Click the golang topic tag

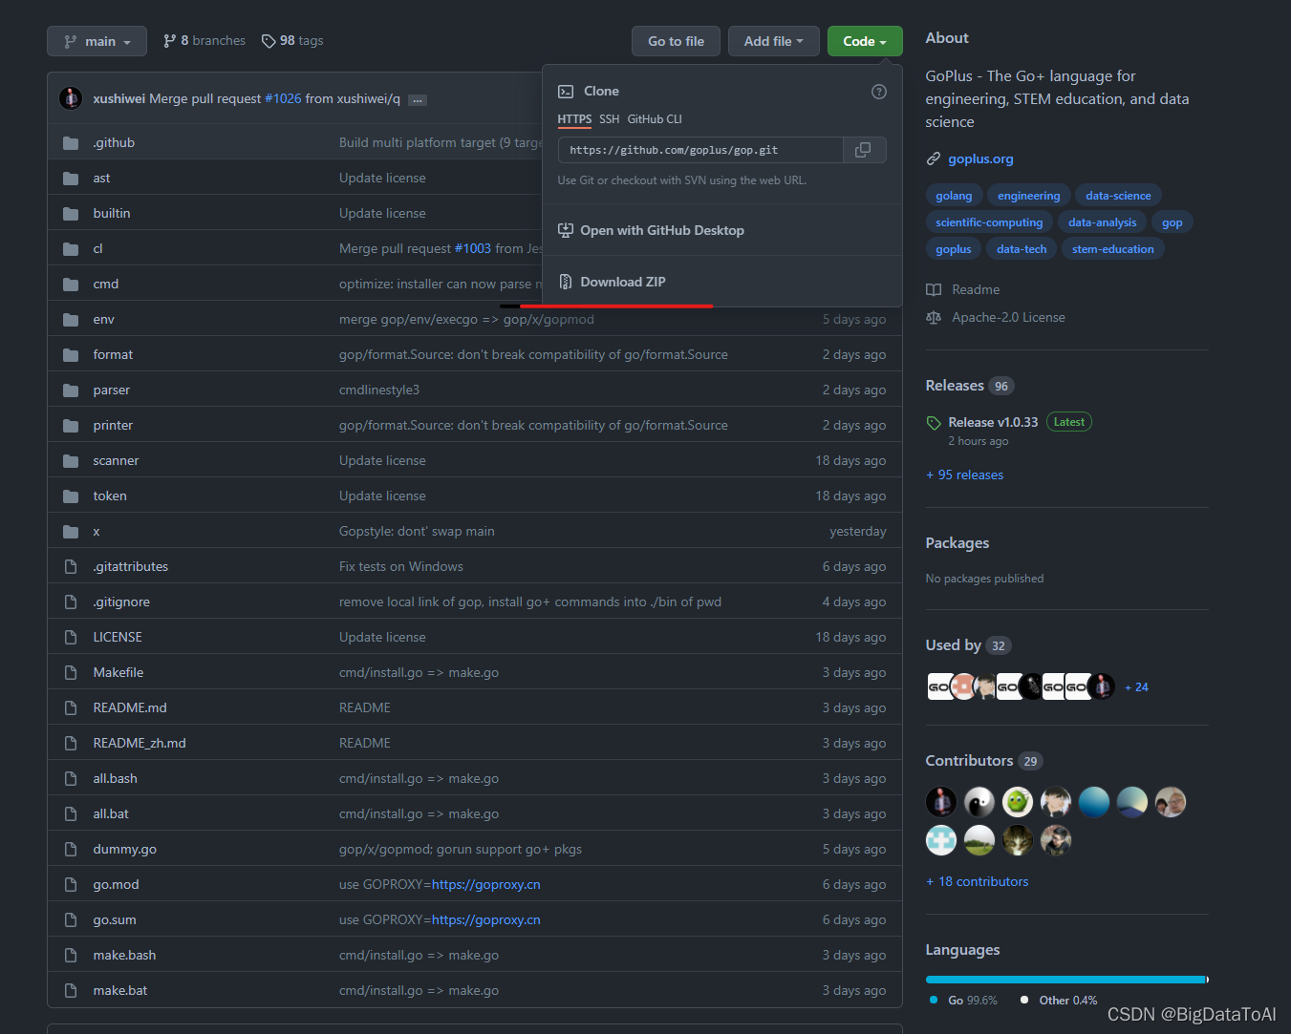tap(954, 196)
